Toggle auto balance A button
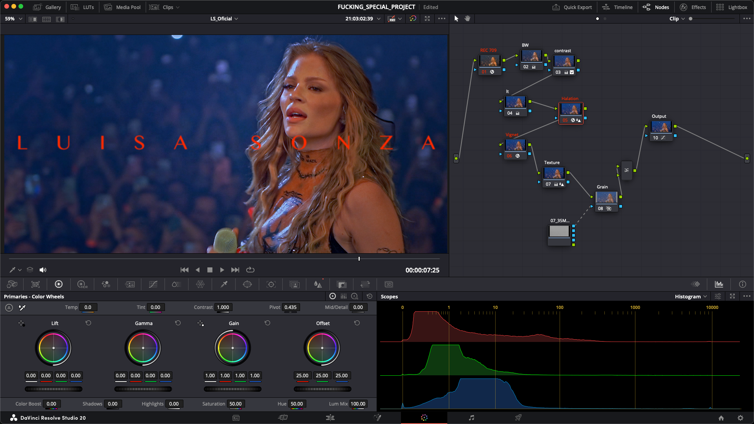This screenshot has width=754, height=424. tap(9, 308)
